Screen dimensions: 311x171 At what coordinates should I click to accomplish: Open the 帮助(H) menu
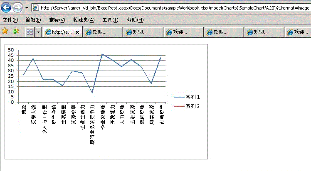[x=135, y=20]
